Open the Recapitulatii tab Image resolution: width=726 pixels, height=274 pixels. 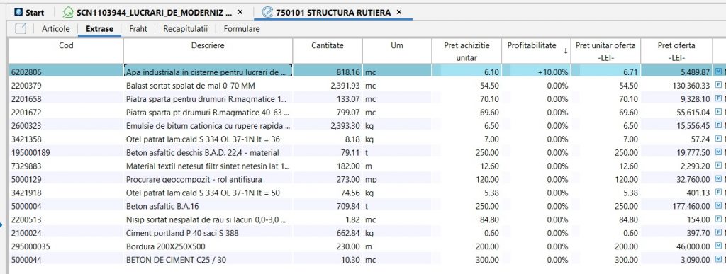click(x=185, y=28)
